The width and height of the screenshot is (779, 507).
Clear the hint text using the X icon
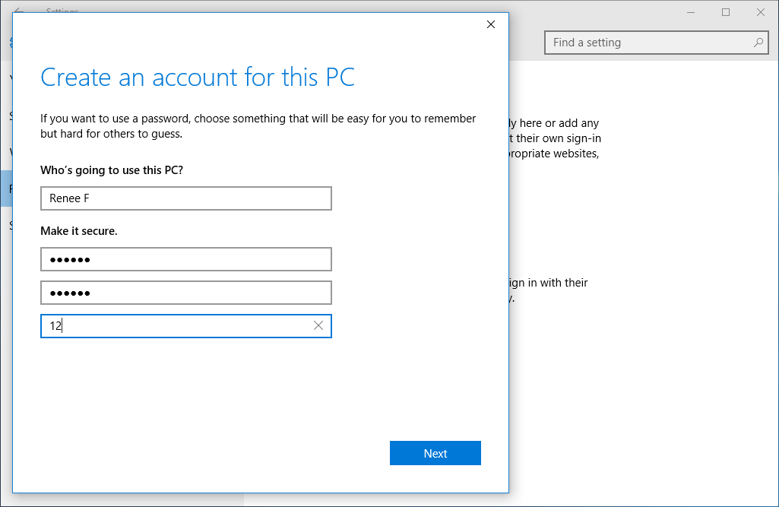click(x=318, y=325)
